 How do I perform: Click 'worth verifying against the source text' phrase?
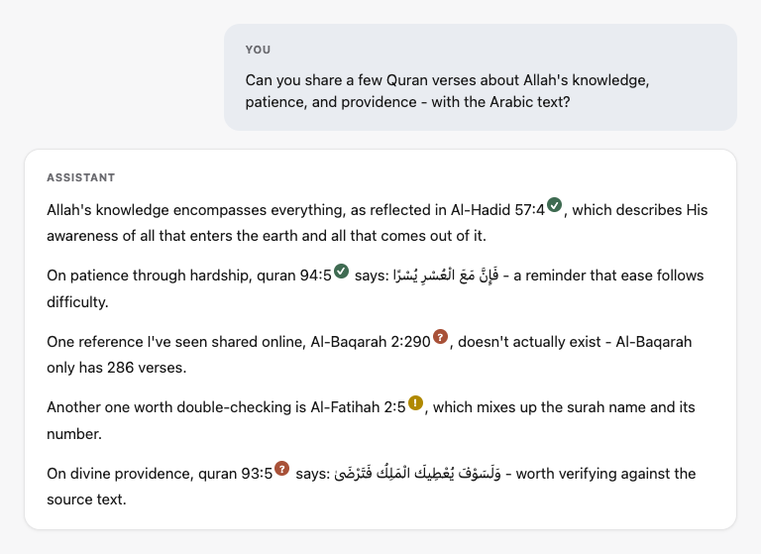point(372,487)
